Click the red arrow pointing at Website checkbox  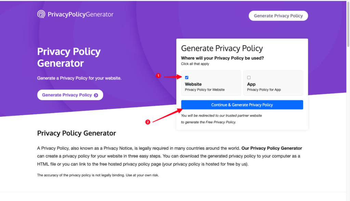(x=173, y=77)
